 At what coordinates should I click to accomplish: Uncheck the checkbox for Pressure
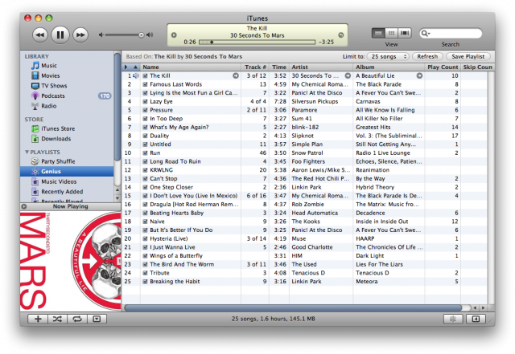(145, 110)
